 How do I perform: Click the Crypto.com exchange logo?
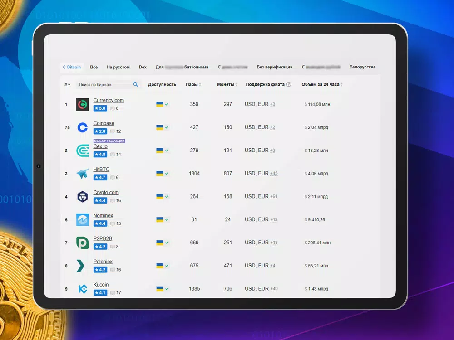pos(82,197)
